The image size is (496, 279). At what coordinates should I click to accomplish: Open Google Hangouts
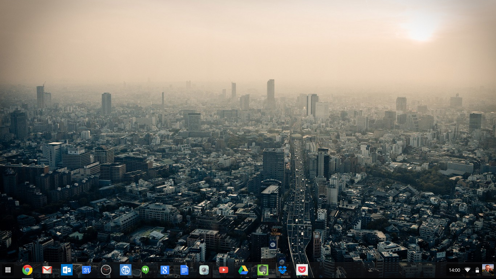[x=145, y=270]
